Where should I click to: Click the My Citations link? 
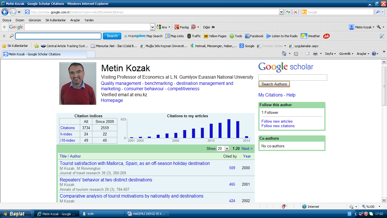[x=271, y=95]
